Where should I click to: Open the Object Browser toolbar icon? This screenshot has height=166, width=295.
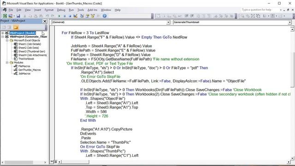pos(93,16)
